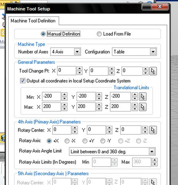Click the Min X translational limit field

click(x=51, y=96)
